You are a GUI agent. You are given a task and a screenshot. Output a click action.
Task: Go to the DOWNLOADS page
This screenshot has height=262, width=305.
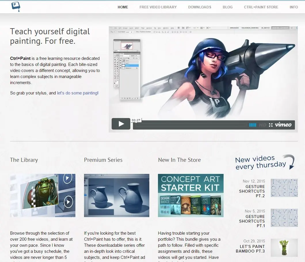pos(200,7)
